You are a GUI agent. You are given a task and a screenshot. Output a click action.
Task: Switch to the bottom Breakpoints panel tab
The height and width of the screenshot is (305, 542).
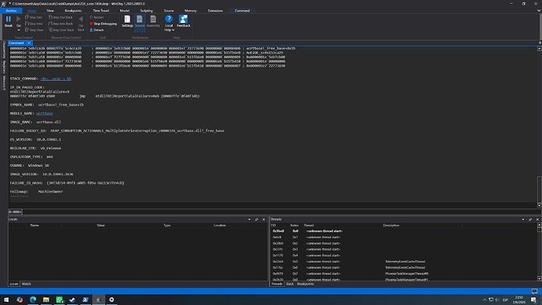point(306,284)
